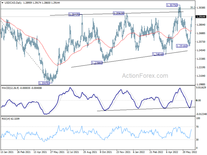Click the RSI 30 oversold level label
Screen dimensions: 207x155
(197, 140)
